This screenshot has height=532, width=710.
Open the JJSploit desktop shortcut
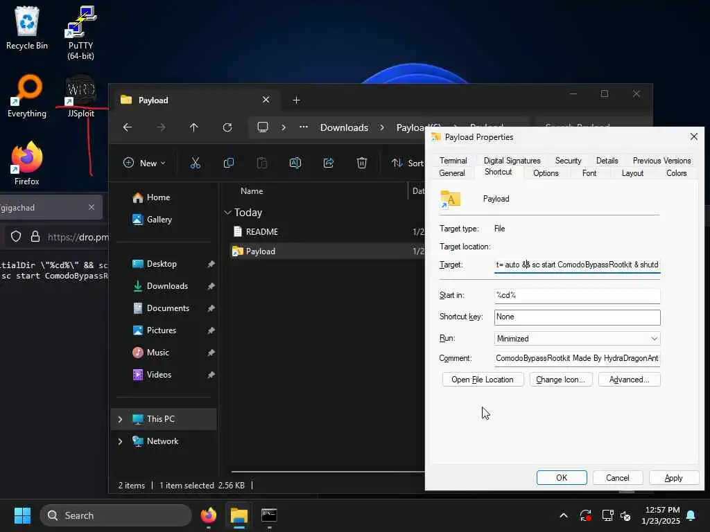(x=80, y=96)
